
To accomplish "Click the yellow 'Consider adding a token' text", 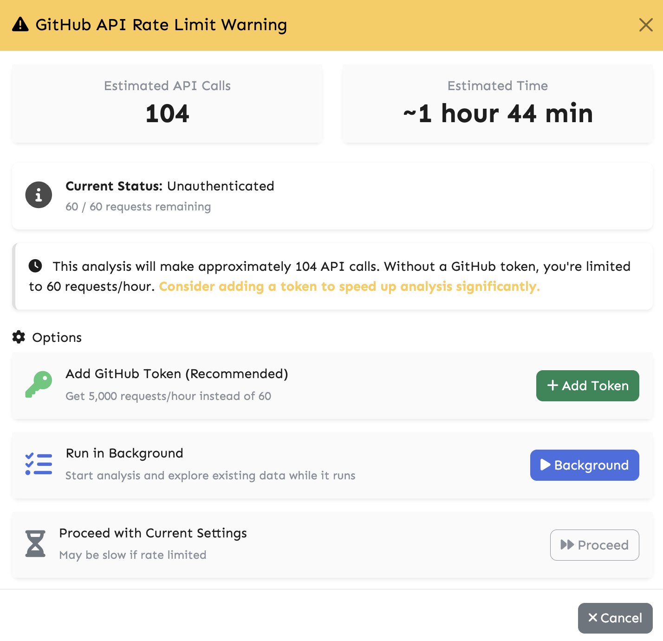I will [349, 287].
